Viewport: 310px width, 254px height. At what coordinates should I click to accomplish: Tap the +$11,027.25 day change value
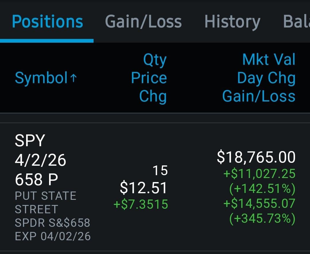259,174
